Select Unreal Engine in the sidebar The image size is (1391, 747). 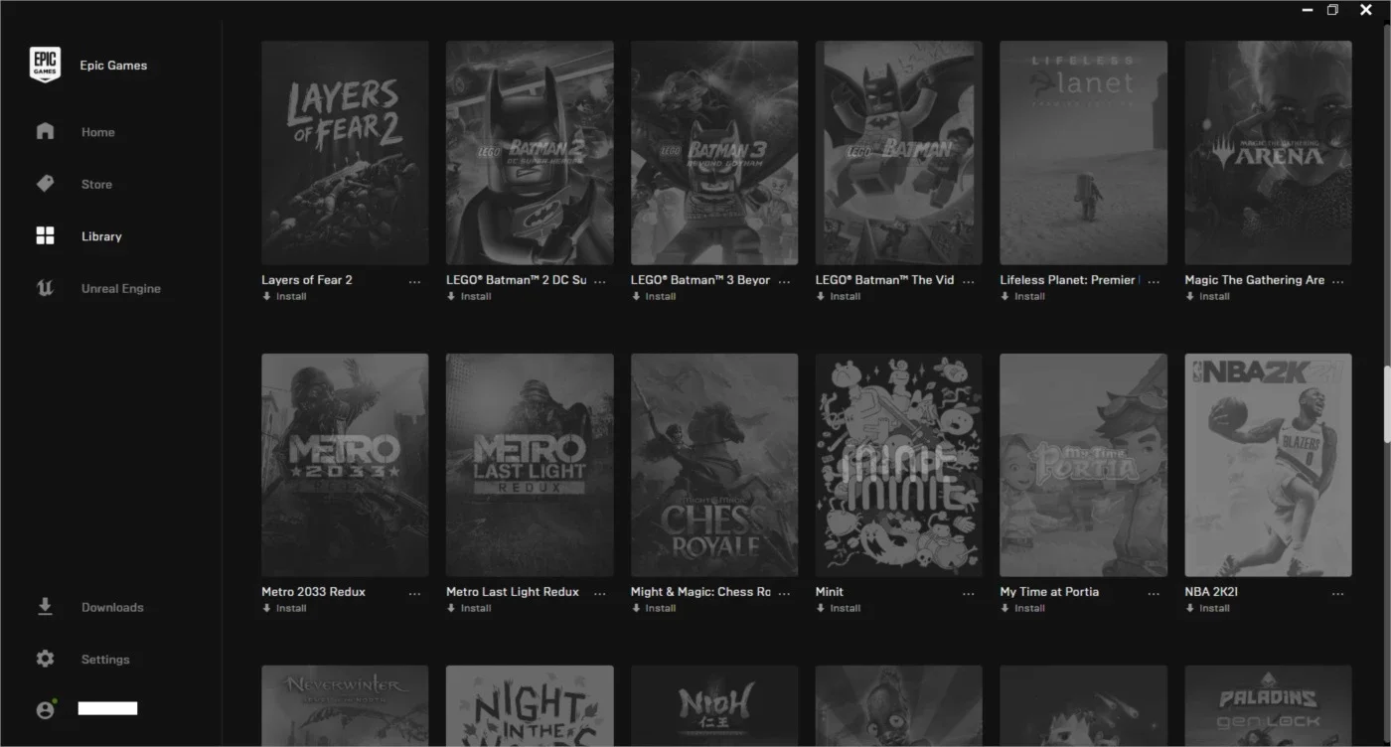[x=120, y=288]
